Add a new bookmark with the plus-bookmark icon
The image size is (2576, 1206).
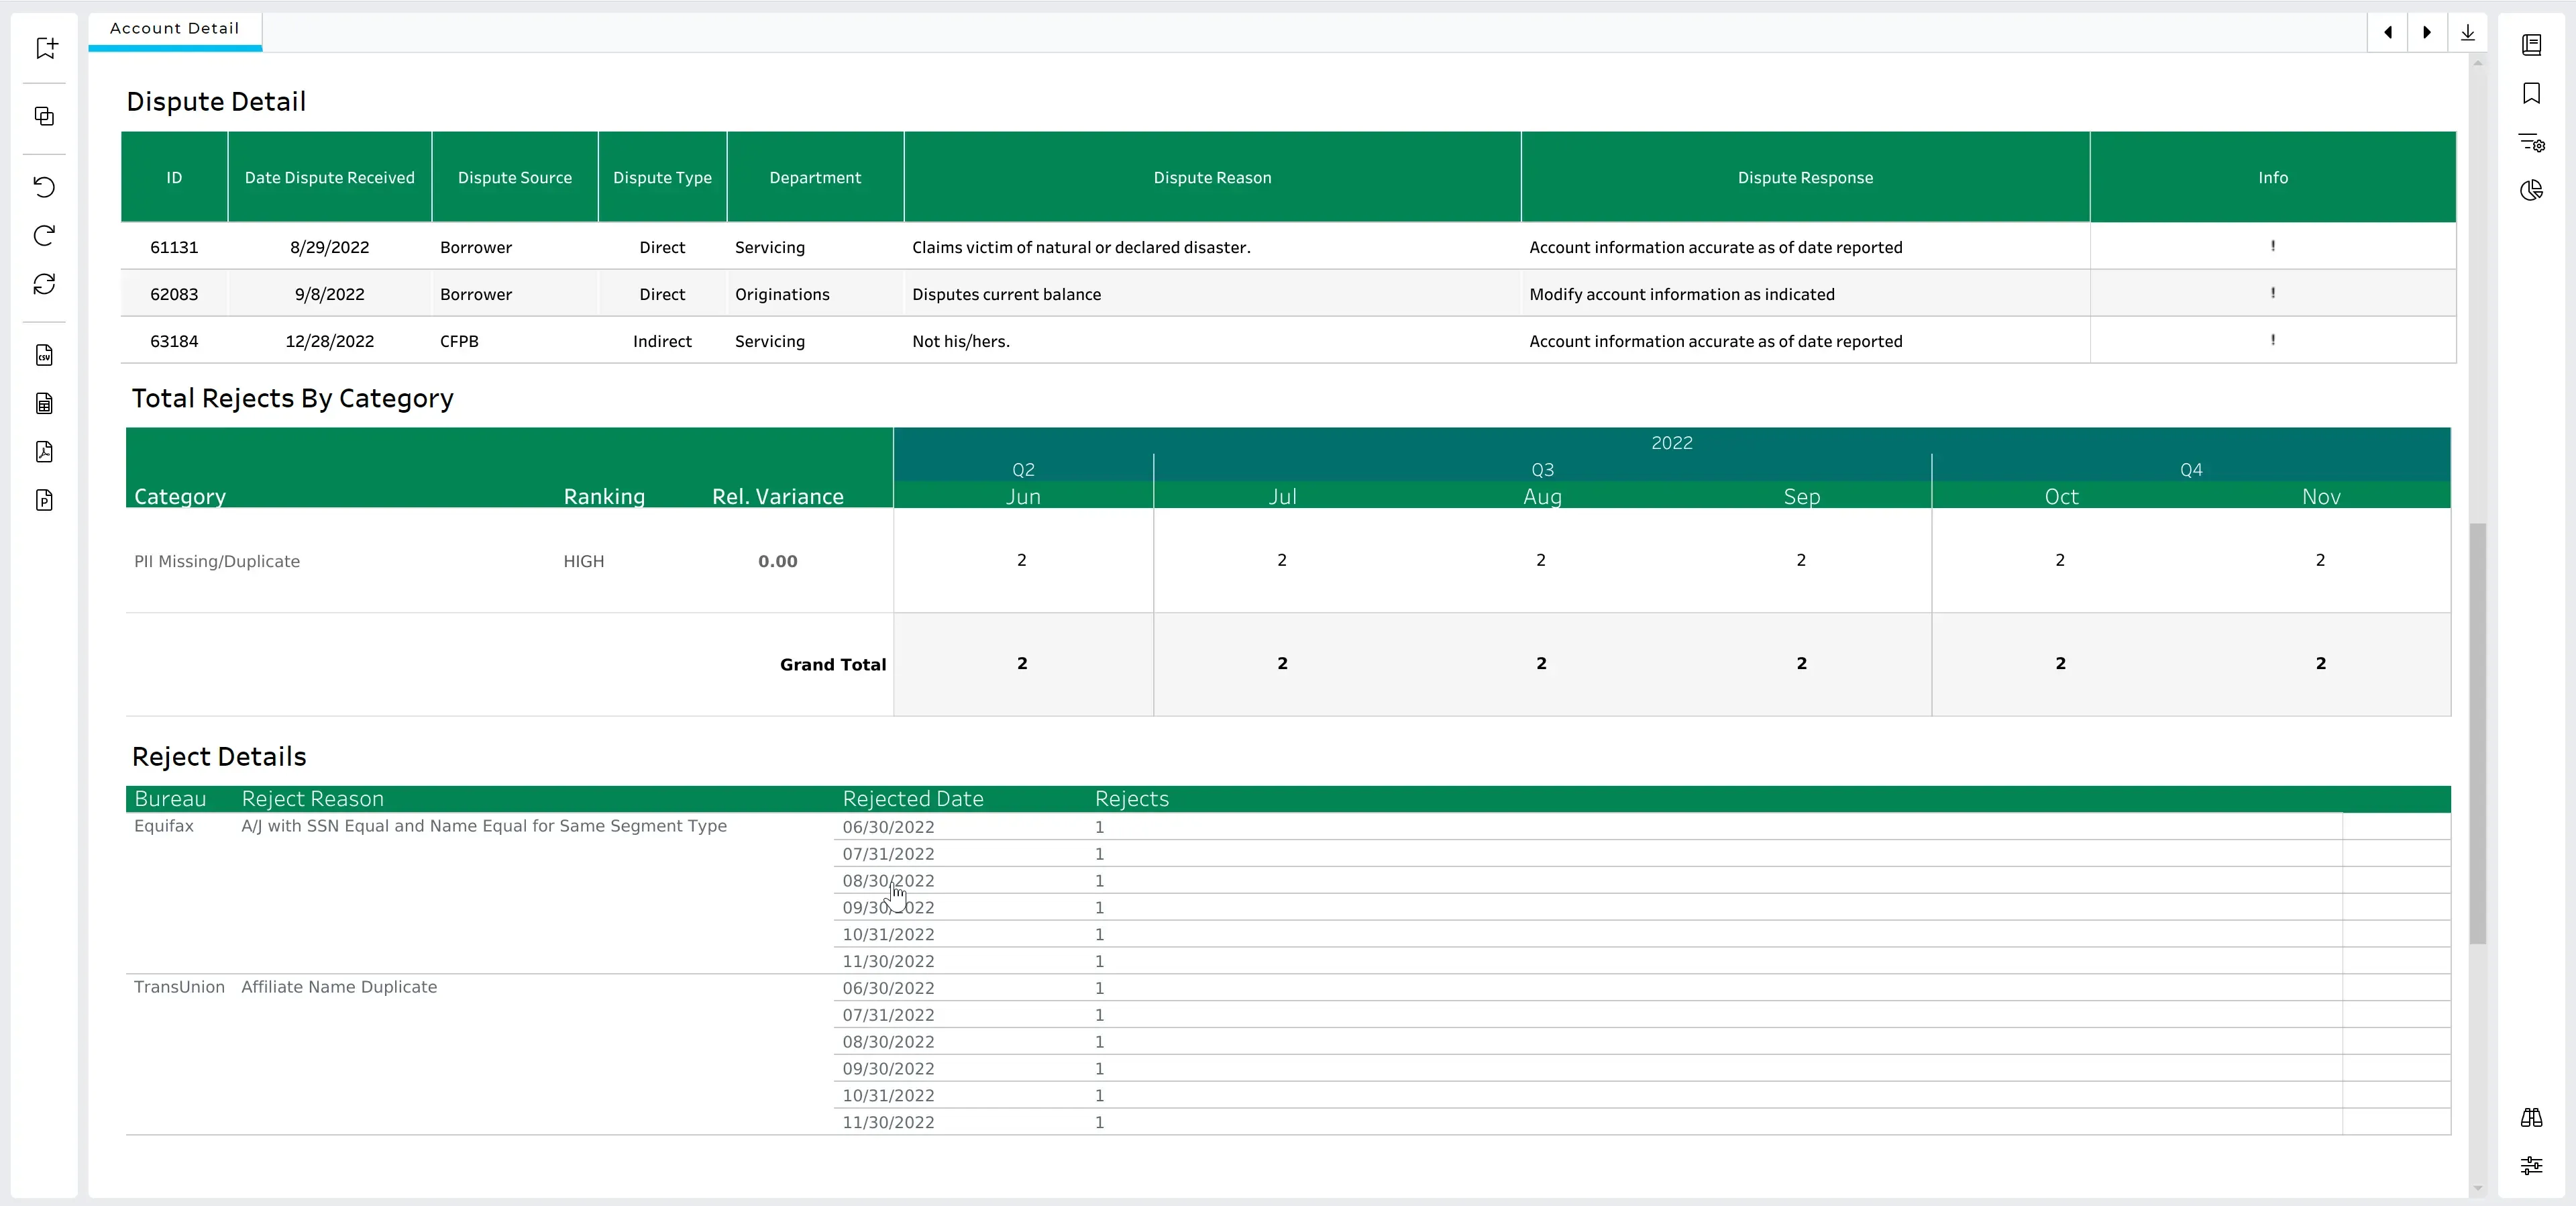click(46, 48)
